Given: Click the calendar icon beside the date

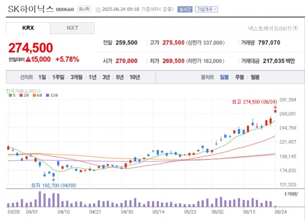Looking at the screenshot, I should pyautogui.click(x=97, y=9).
